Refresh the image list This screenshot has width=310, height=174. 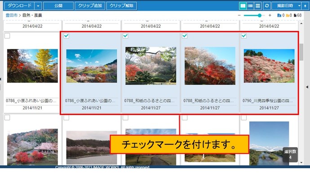click(x=267, y=6)
